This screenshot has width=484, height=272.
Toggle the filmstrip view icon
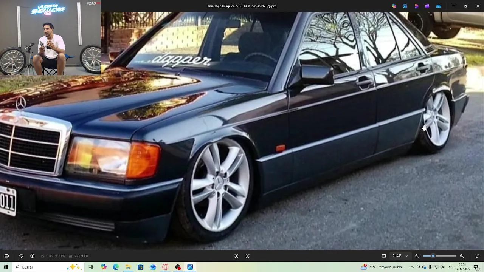coord(6,256)
